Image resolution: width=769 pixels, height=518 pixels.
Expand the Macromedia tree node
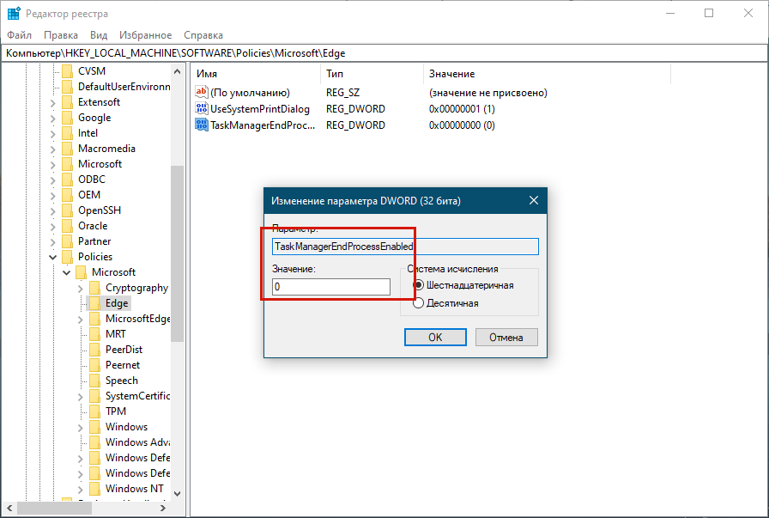(x=53, y=149)
